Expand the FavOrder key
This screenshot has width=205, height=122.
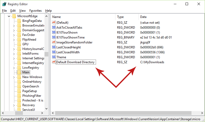(14, 35)
